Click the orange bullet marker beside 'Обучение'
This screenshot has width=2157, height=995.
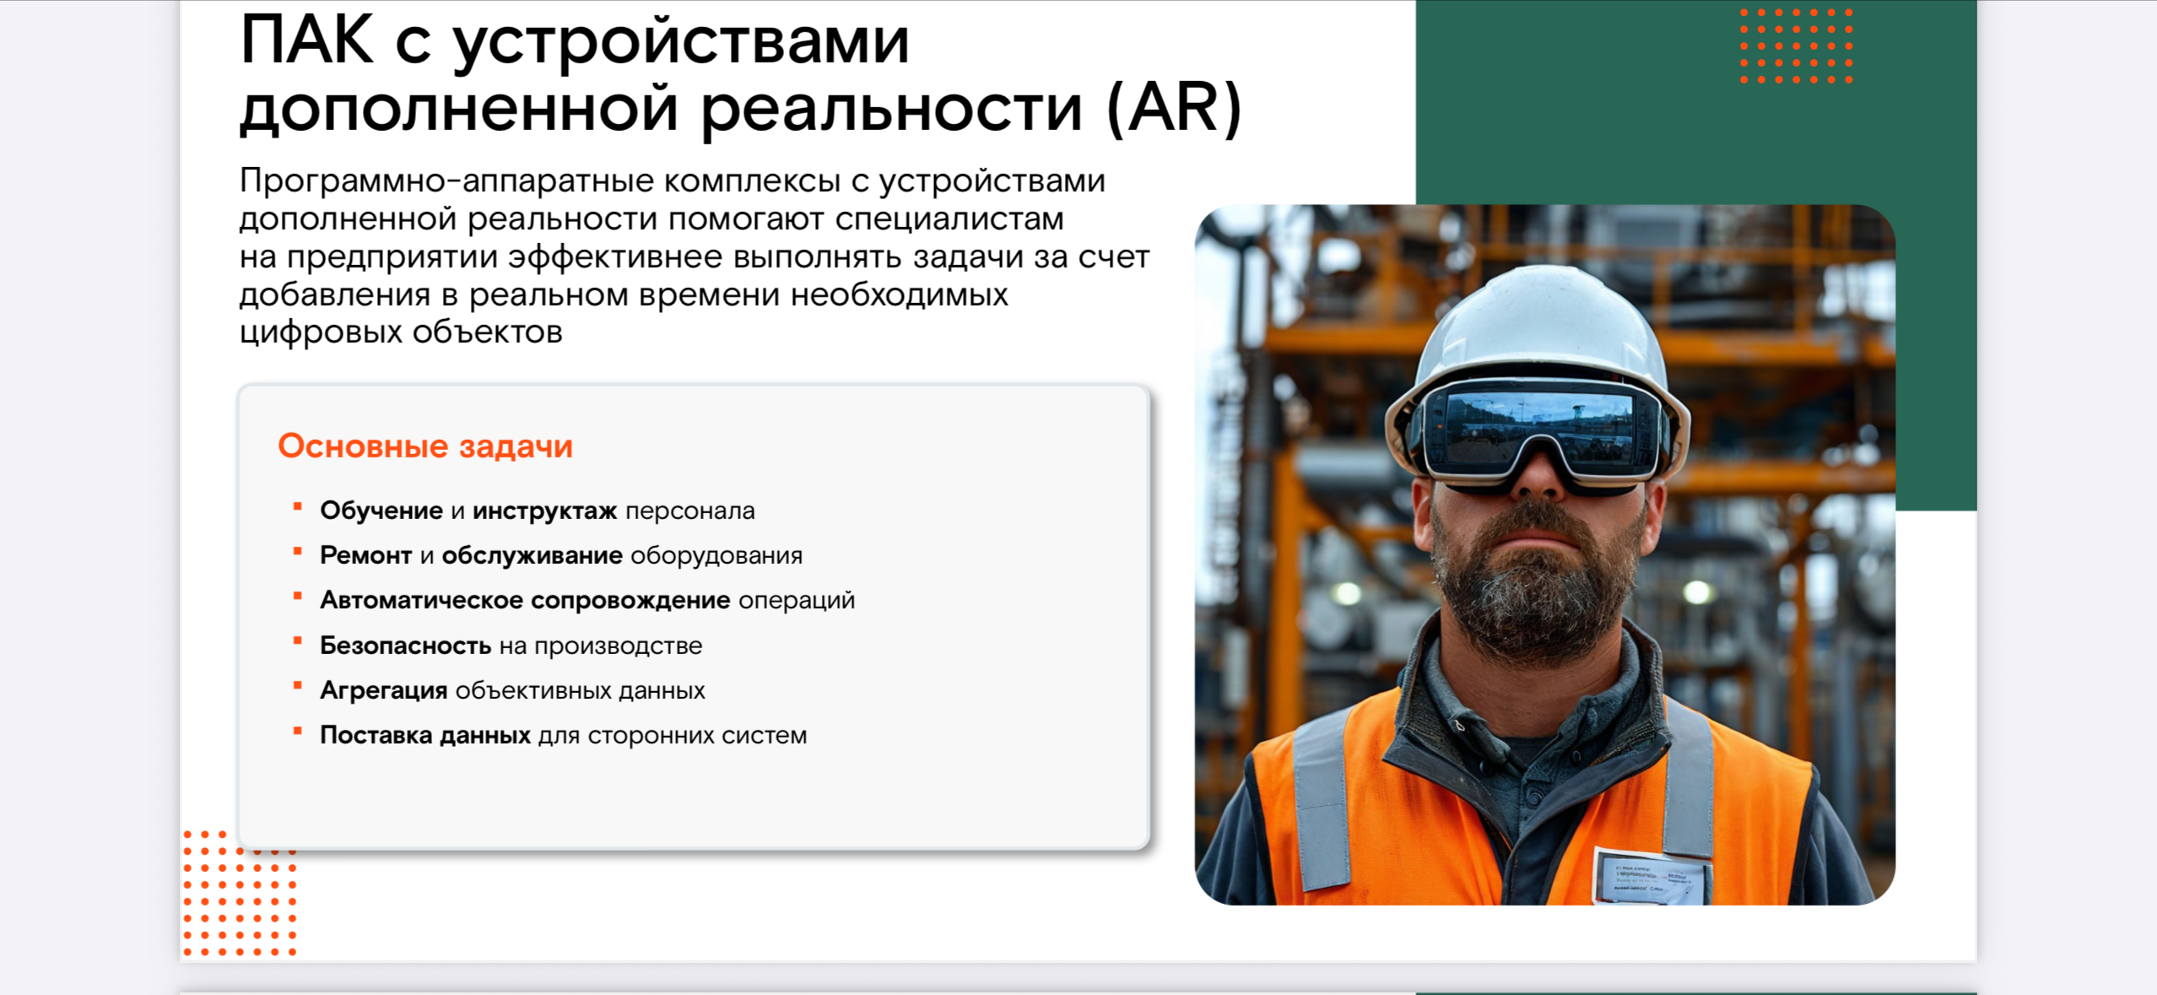coord(297,507)
